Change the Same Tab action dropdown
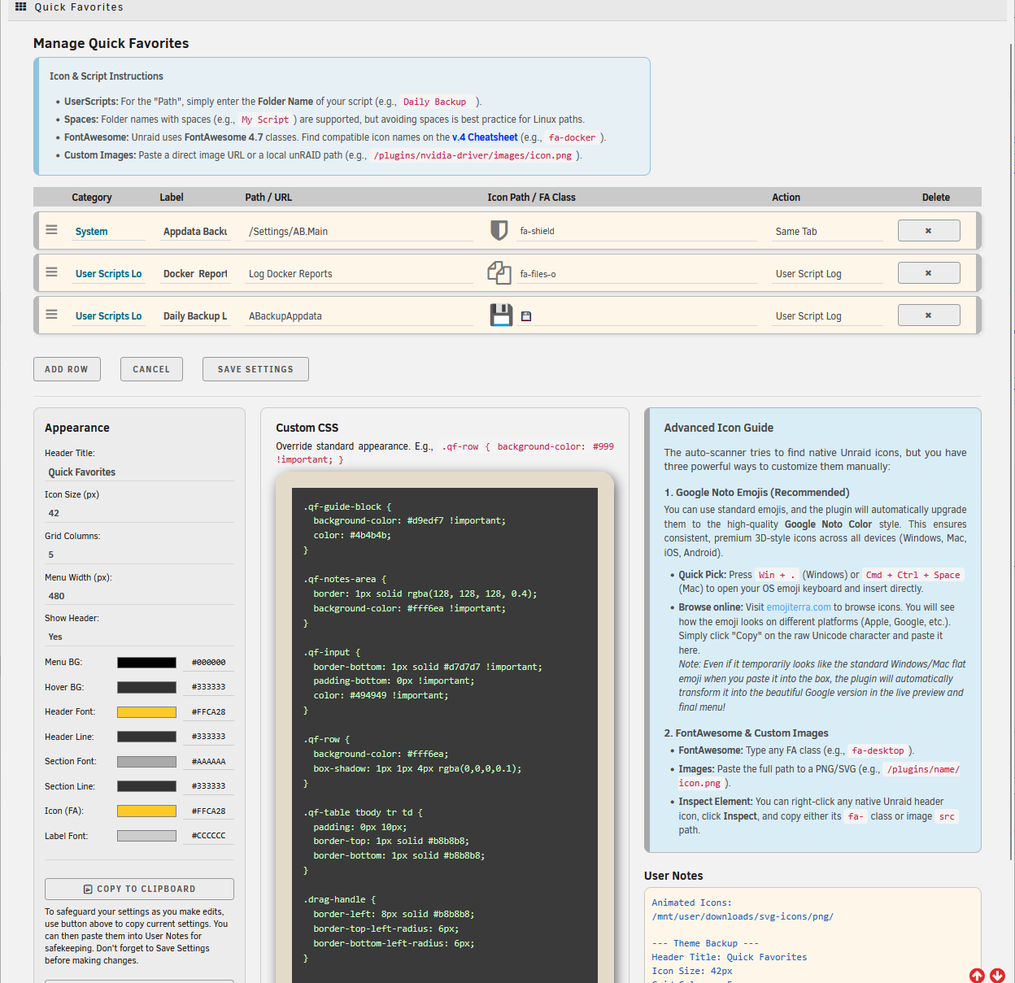 pyautogui.click(x=827, y=232)
